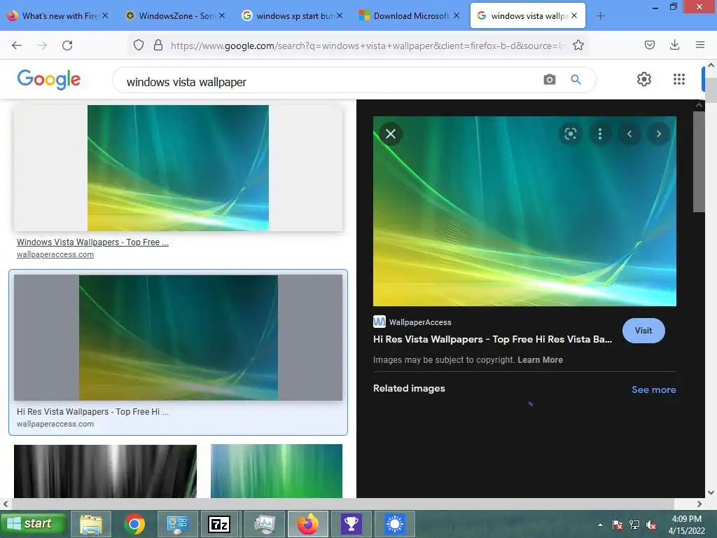View site security padlock info
This screenshot has width=717, height=538.
pyautogui.click(x=158, y=45)
